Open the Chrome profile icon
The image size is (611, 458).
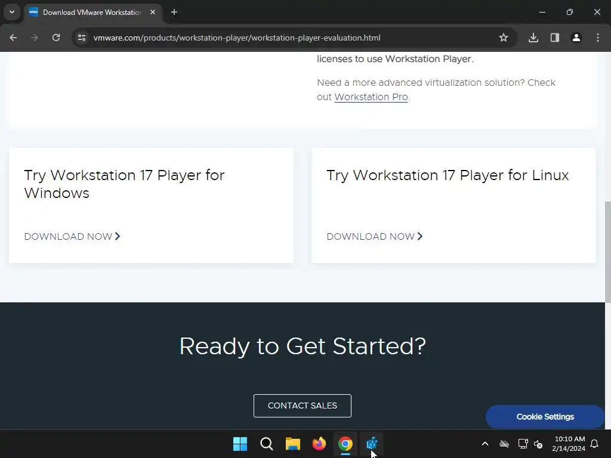(x=576, y=38)
